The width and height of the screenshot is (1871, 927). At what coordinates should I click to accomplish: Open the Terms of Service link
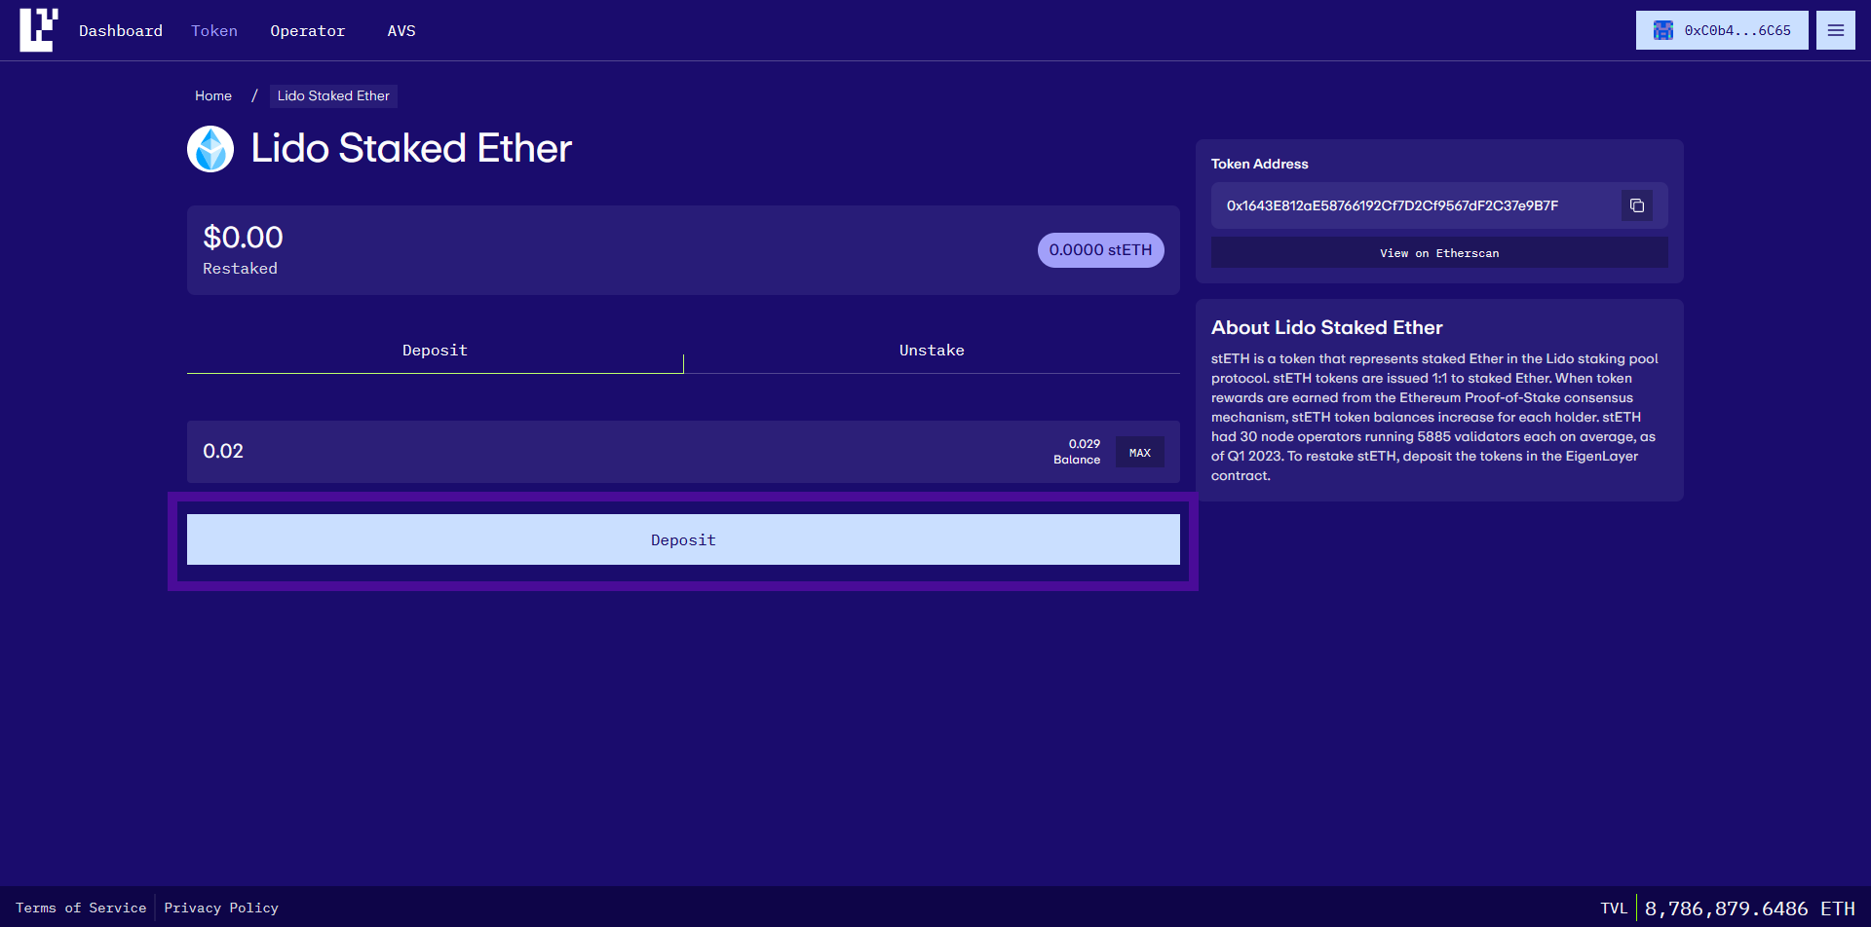pos(81,908)
